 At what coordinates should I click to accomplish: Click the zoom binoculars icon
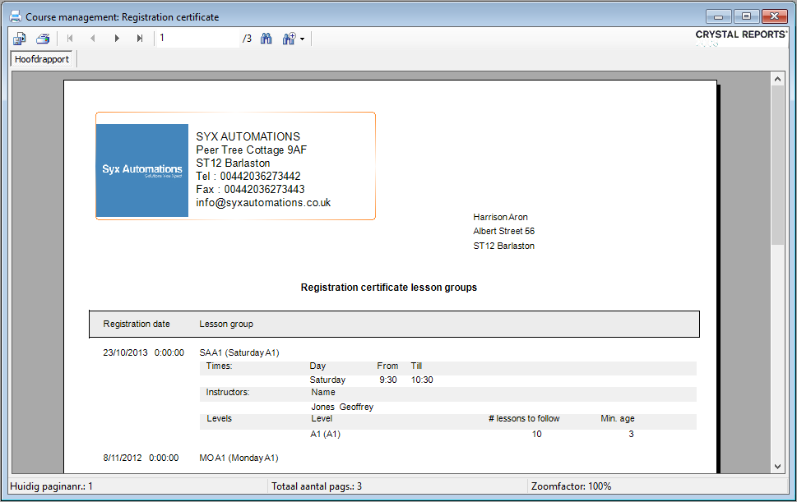point(289,39)
